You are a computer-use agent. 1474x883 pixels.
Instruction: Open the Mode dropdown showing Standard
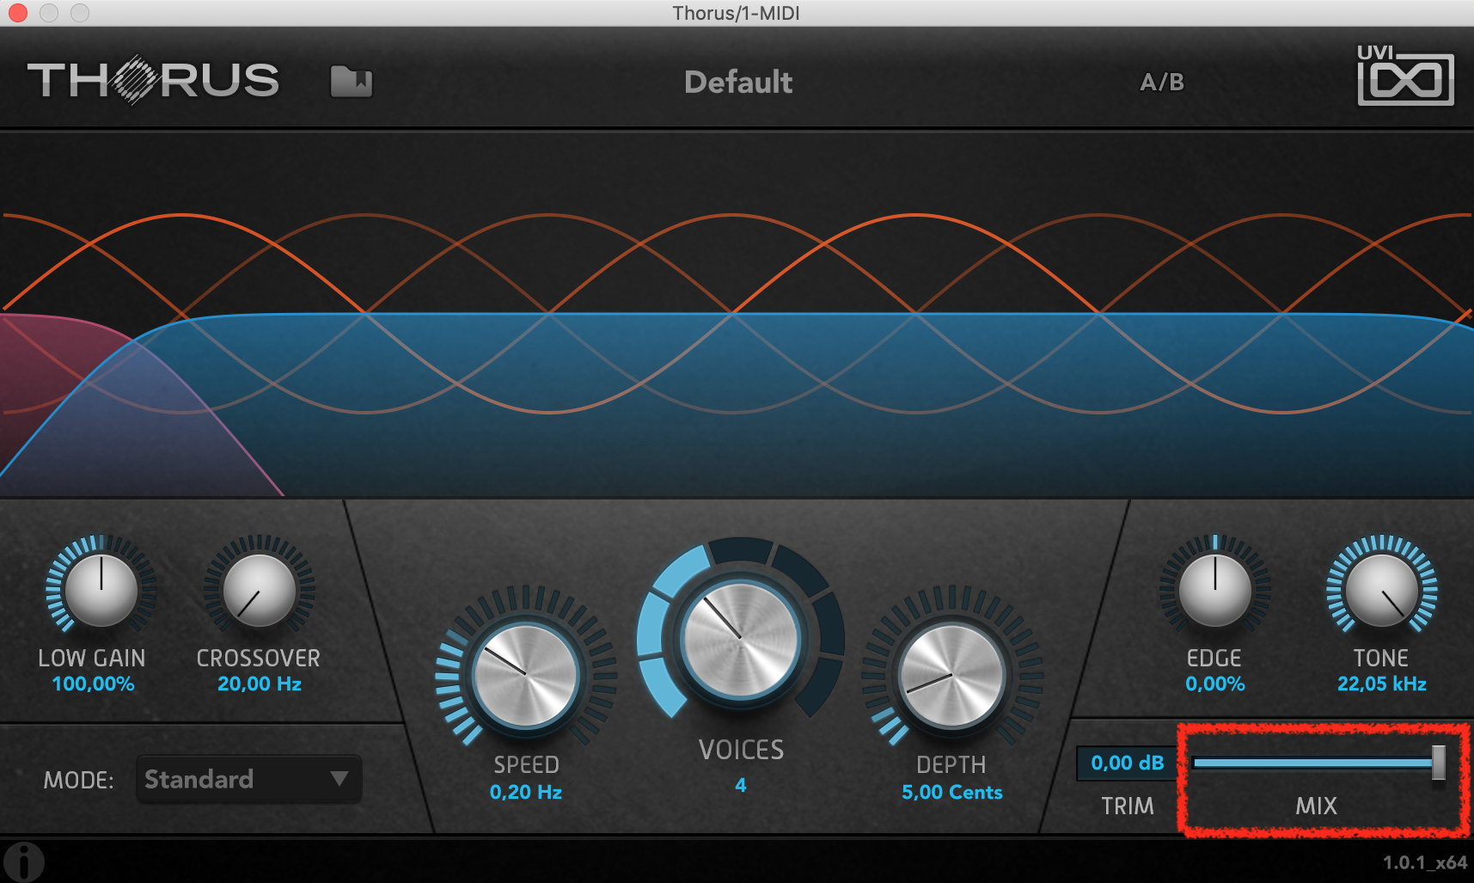(x=248, y=779)
